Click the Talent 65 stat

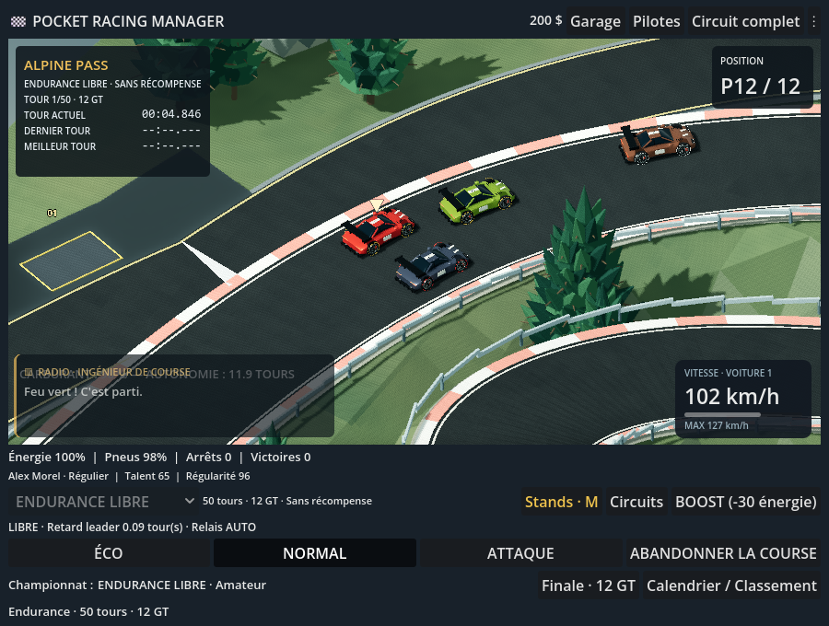tap(147, 476)
